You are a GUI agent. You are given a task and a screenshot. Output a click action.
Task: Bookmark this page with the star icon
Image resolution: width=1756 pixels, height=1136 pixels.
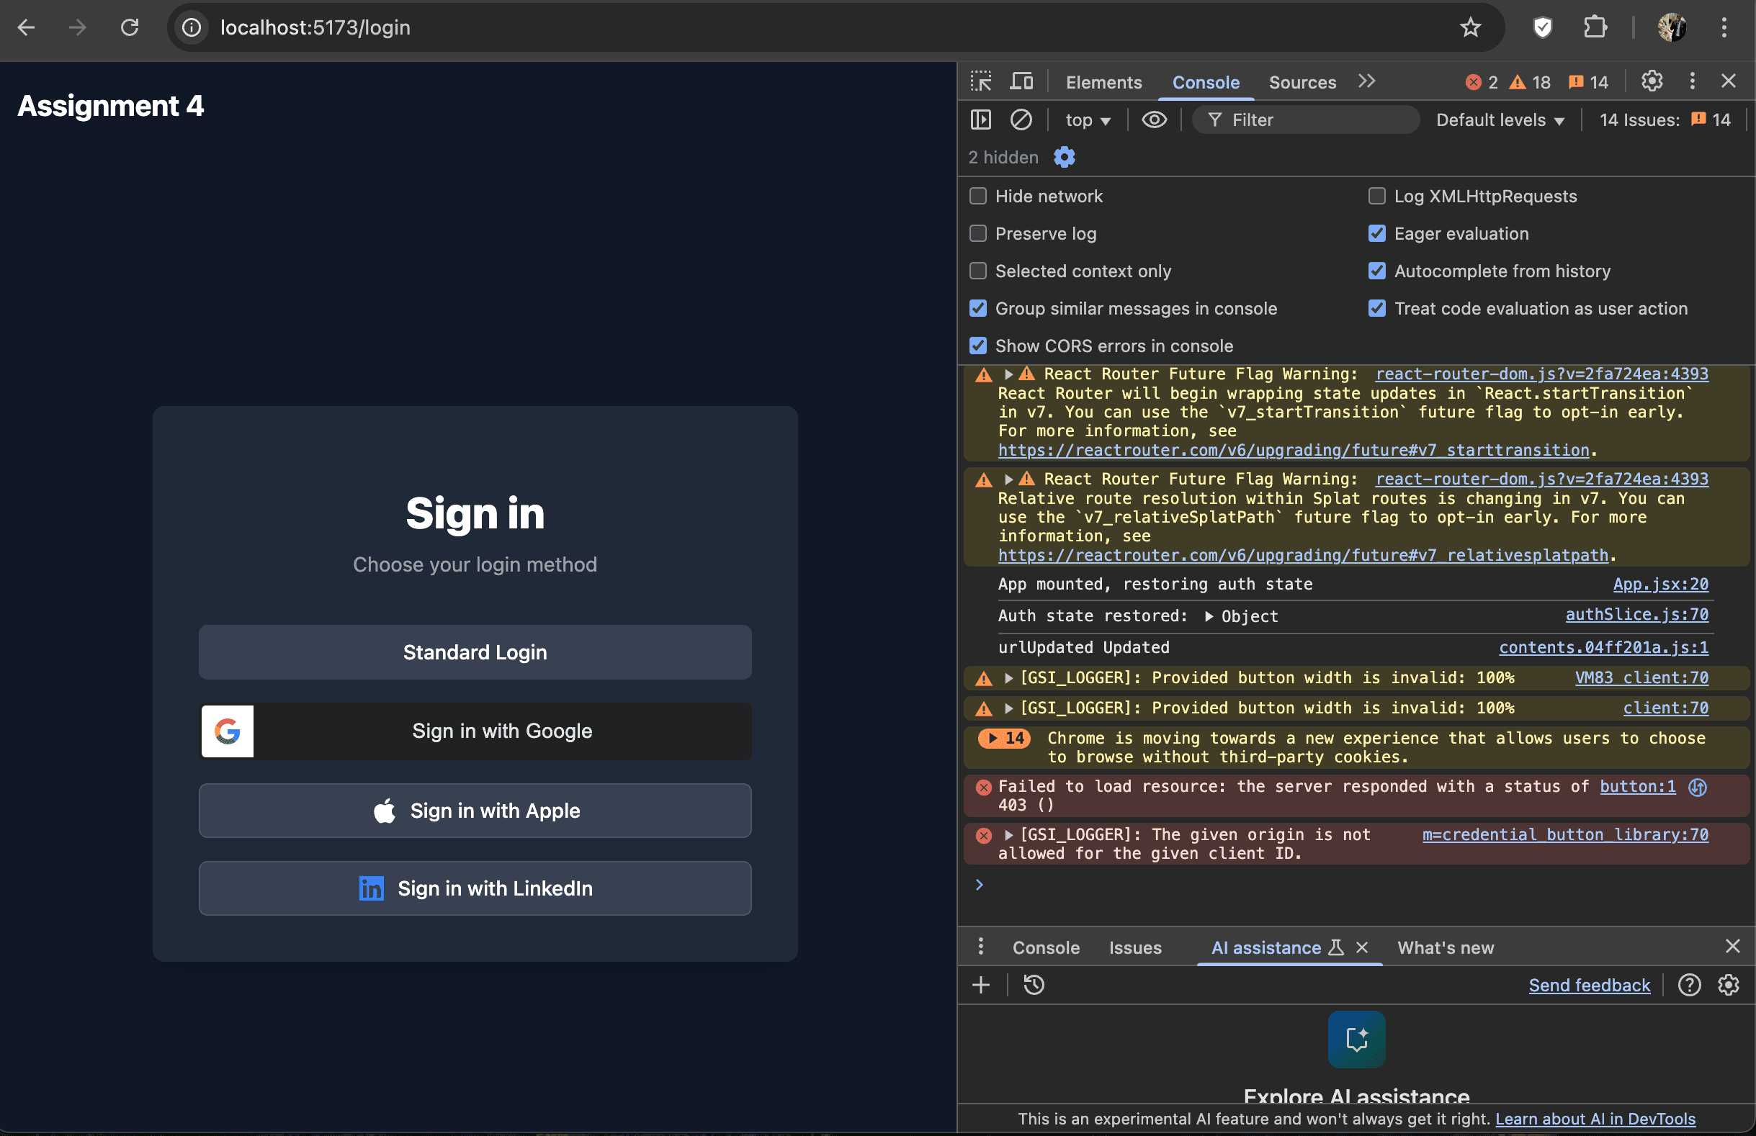coord(1470,28)
